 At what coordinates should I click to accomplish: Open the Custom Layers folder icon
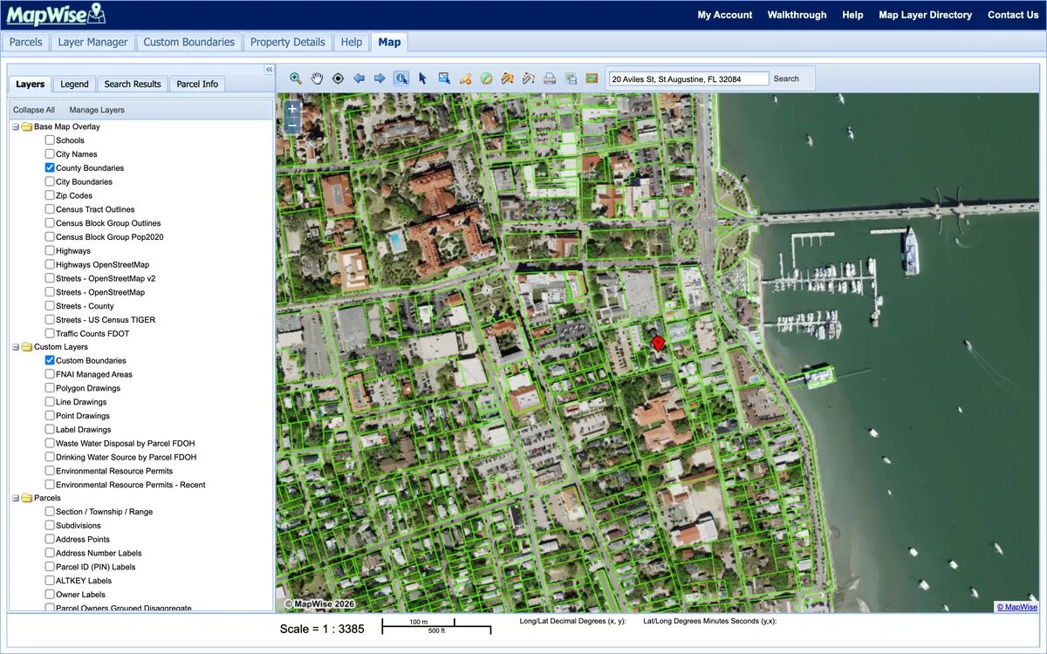(26, 347)
